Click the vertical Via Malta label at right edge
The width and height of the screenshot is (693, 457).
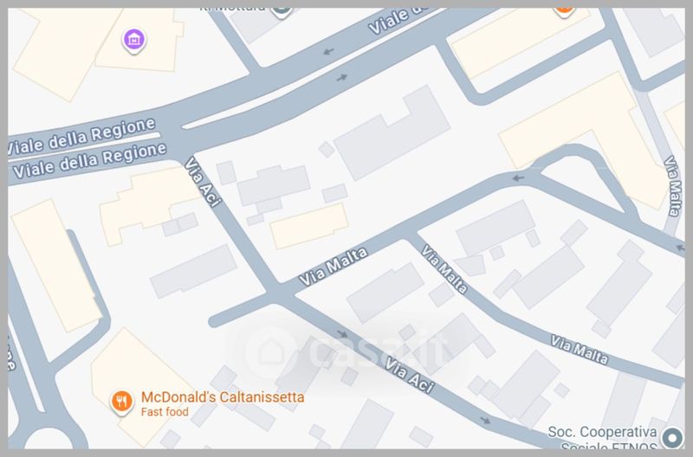coord(673,186)
